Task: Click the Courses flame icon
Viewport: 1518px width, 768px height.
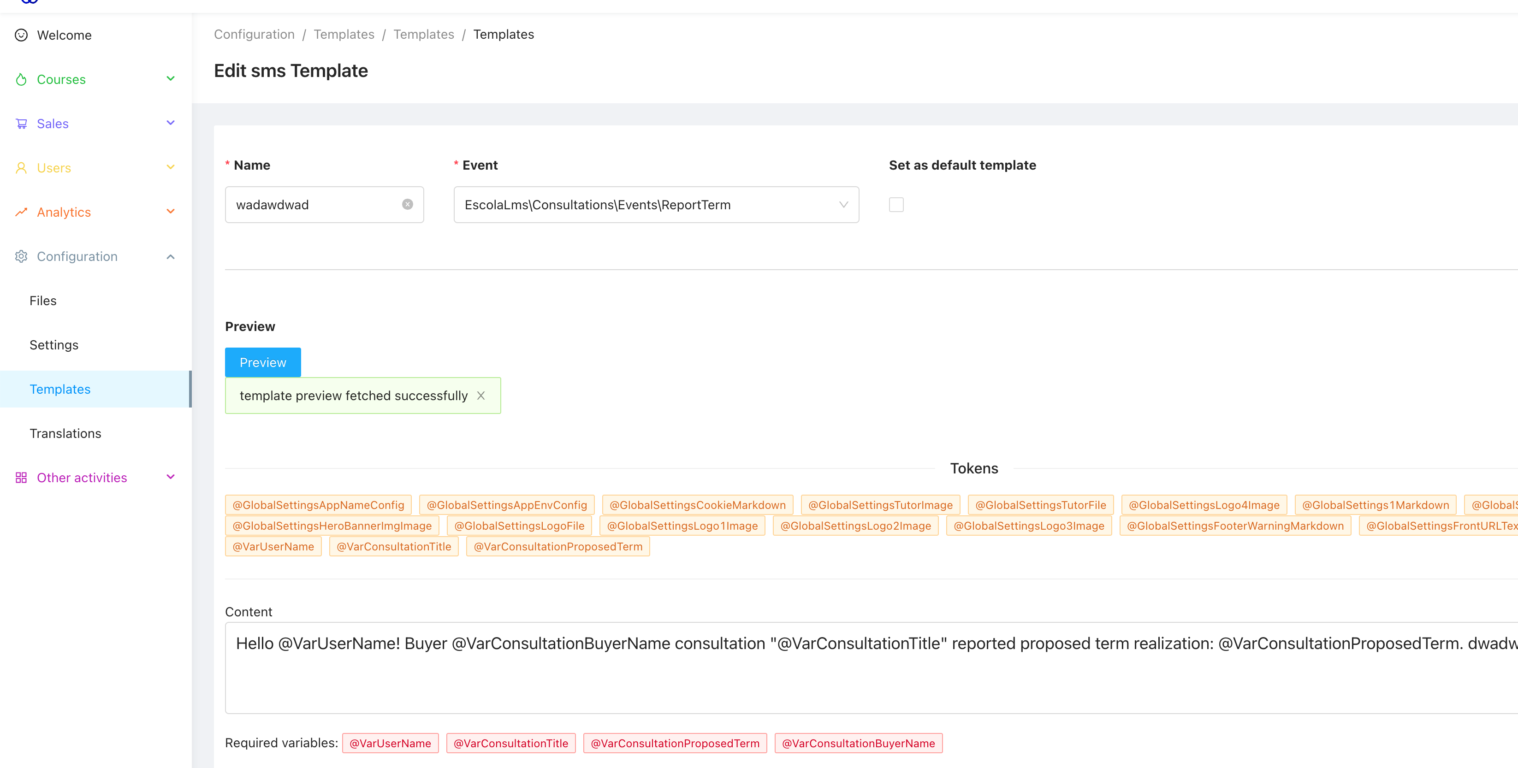Action: tap(21, 79)
